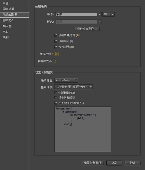Viewport: 145px width, 170px height.
Task: Open the 字体 font name dropdown arrow
Action: (x=100, y=15)
